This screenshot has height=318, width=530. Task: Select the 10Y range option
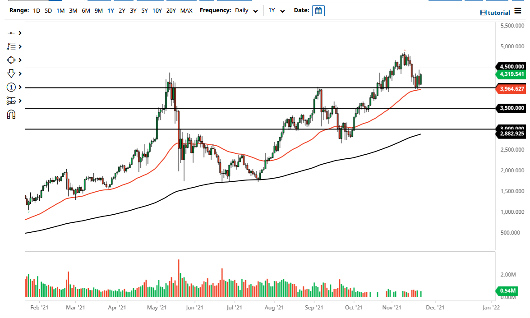pos(157,10)
